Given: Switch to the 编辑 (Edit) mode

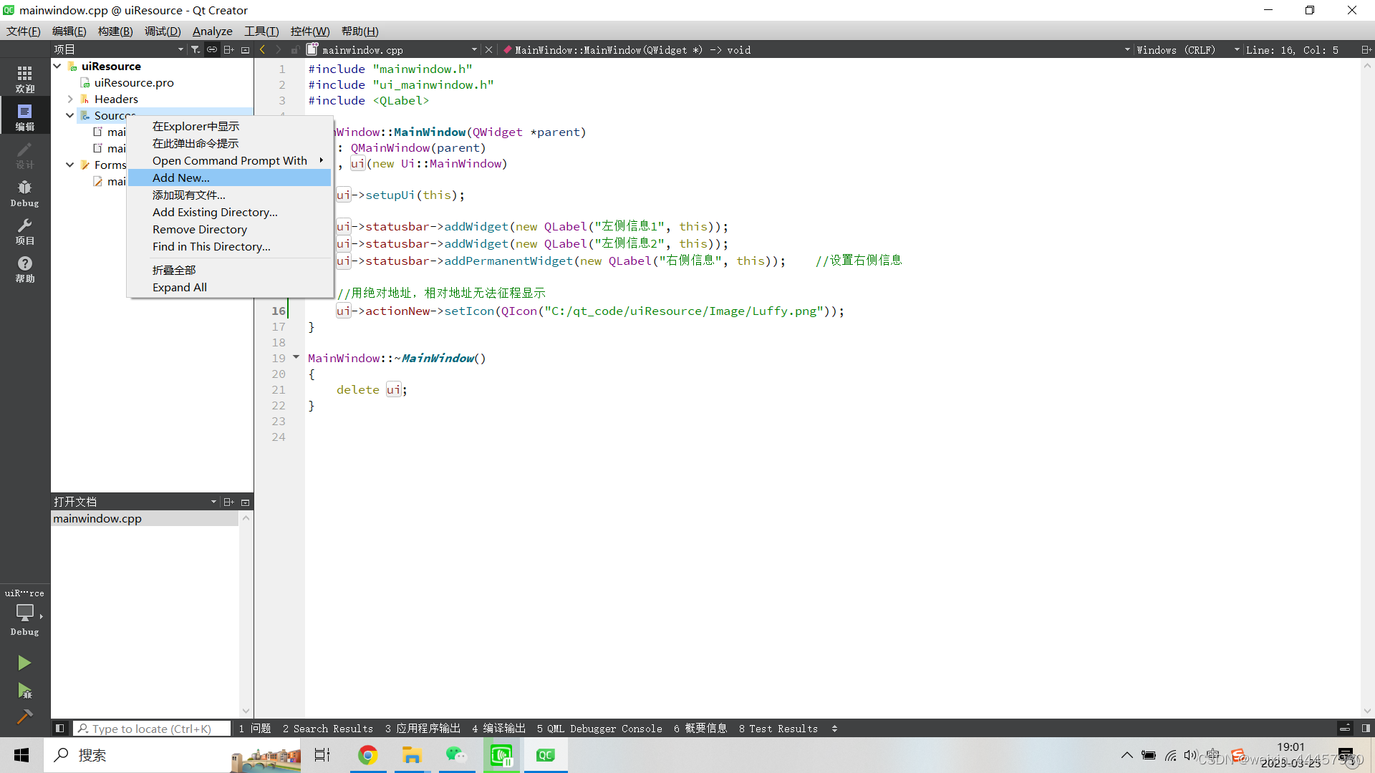Looking at the screenshot, I should coord(25,117).
